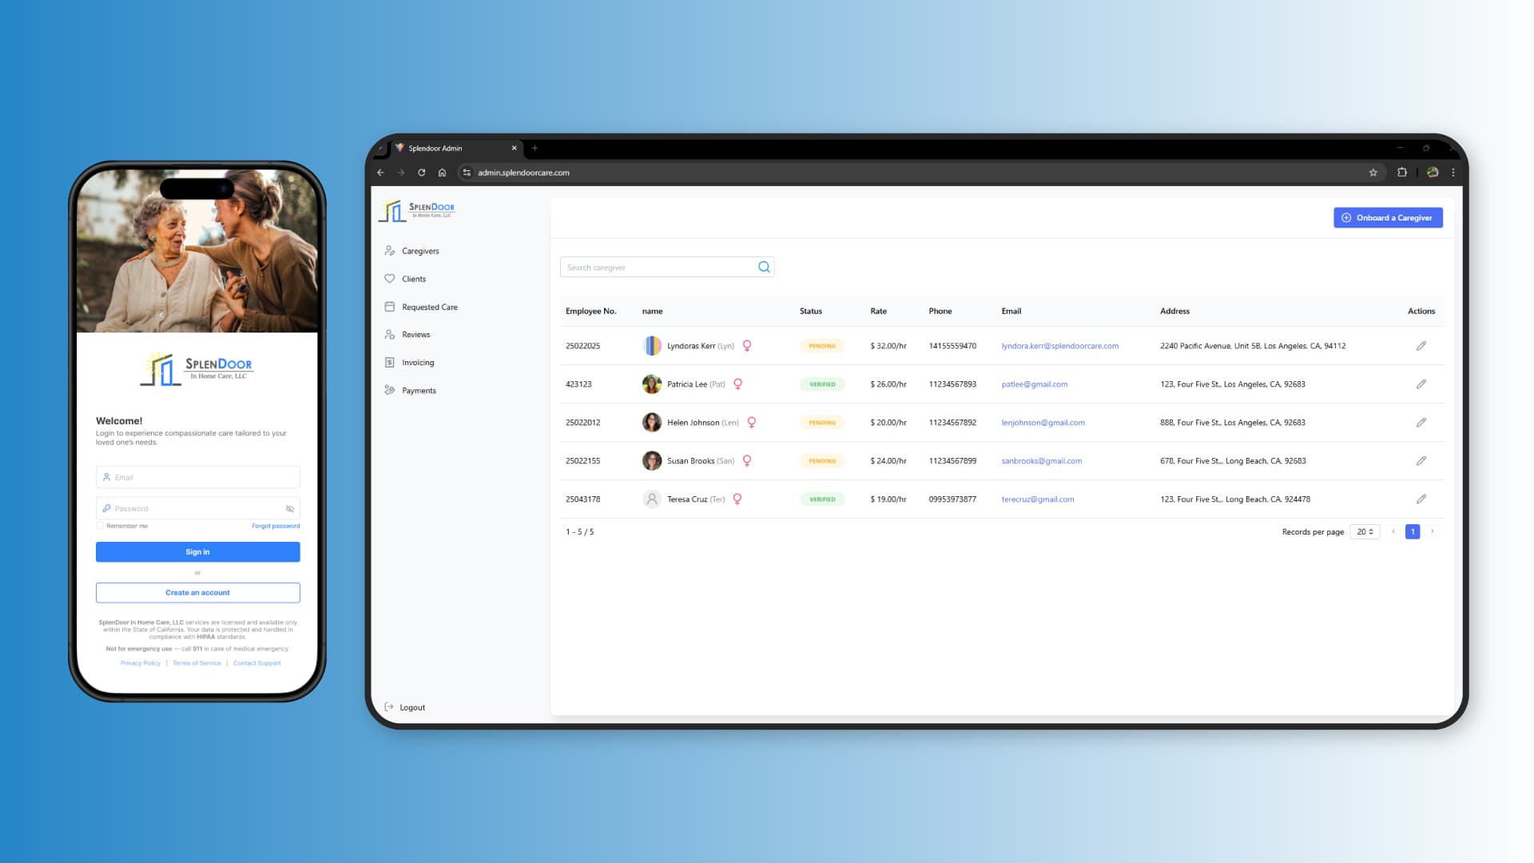Click the Payments icon in the sidebar
This screenshot has height=863, width=1534.
click(x=389, y=390)
